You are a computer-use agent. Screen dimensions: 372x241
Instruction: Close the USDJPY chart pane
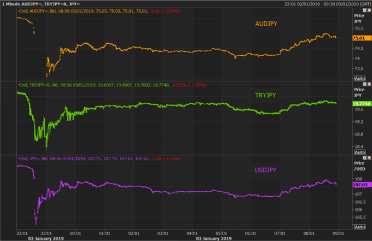tap(369, 157)
